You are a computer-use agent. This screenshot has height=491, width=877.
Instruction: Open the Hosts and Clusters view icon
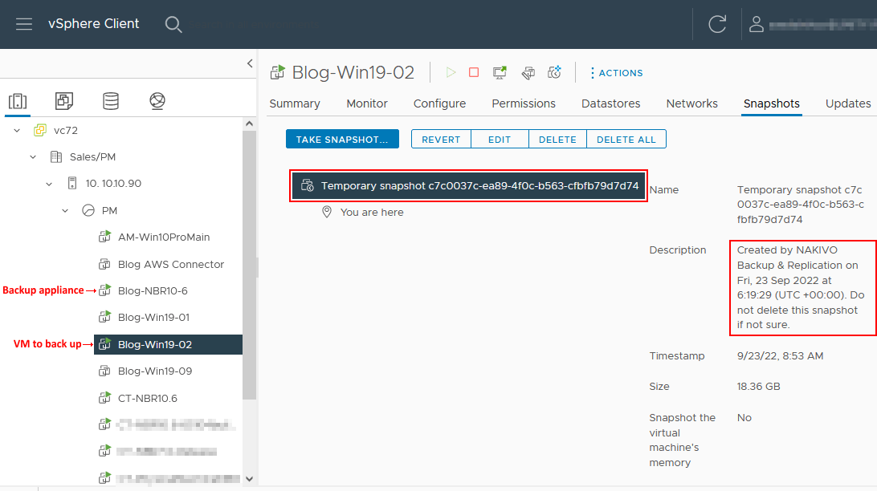(18, 101)
